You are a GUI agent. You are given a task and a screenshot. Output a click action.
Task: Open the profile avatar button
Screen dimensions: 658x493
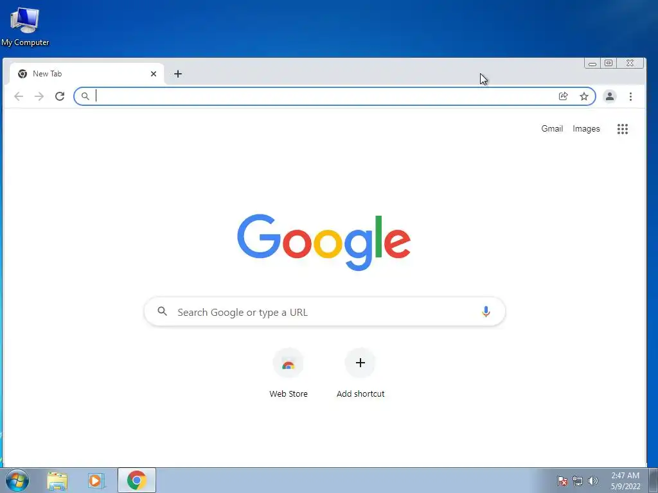(609, 96)
